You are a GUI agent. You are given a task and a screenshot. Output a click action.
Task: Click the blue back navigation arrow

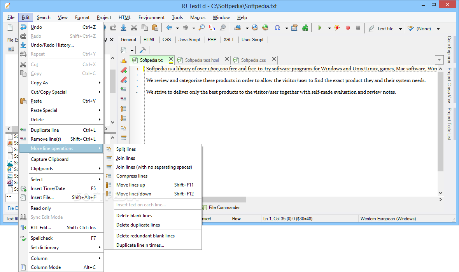(169, 28)
